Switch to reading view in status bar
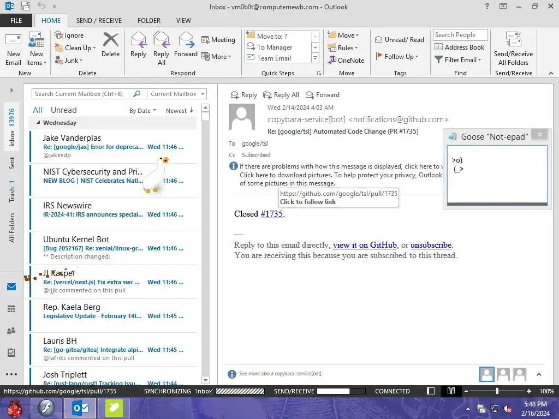Screen dimensions: 559x419 [451, 391]
